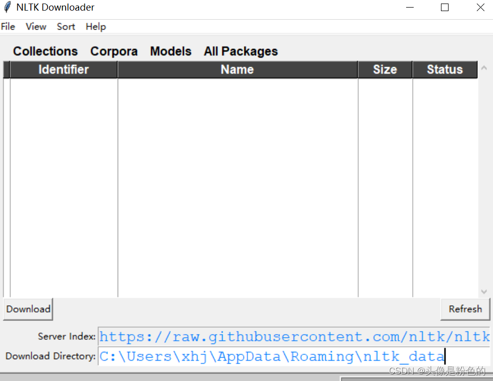Select the Collections tab
Viewport: 493px width, 381px height.
(x=45, y=51)
